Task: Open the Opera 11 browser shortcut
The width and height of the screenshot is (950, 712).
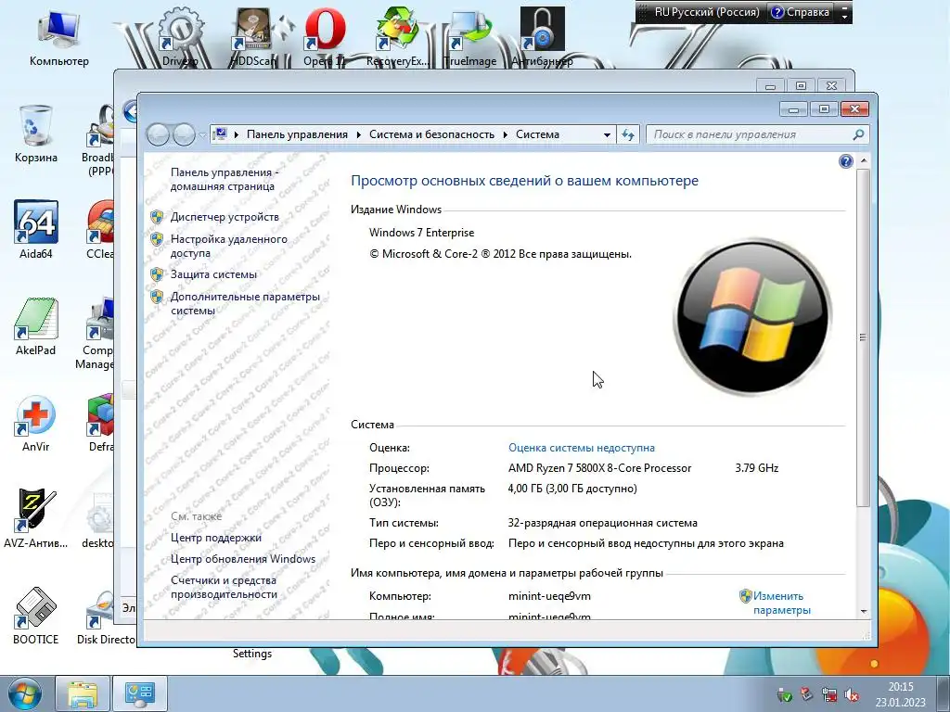Action: coord(325,36)
